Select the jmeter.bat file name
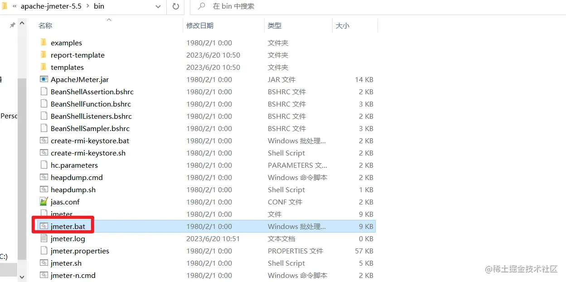This screenshot has width=566, height=282. click(68, 226)
